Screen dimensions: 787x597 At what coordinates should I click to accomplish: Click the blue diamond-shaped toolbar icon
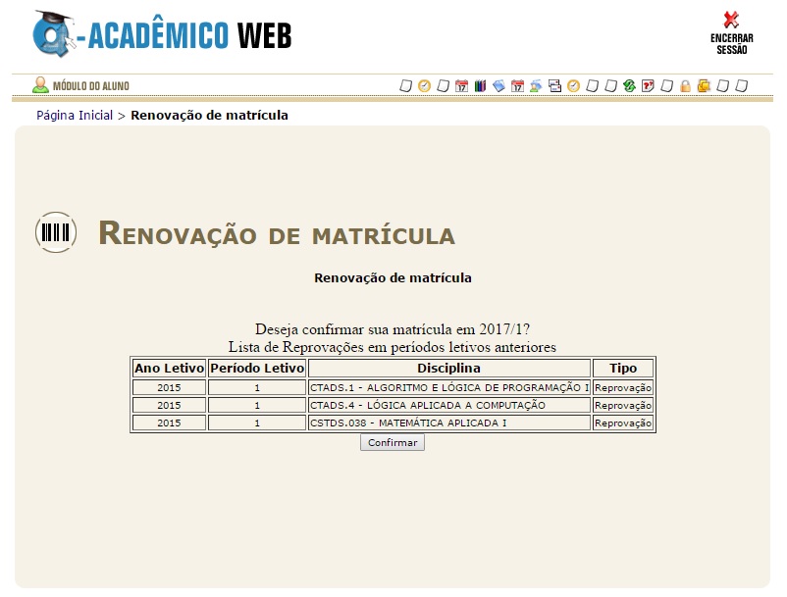tap(498, 86)
